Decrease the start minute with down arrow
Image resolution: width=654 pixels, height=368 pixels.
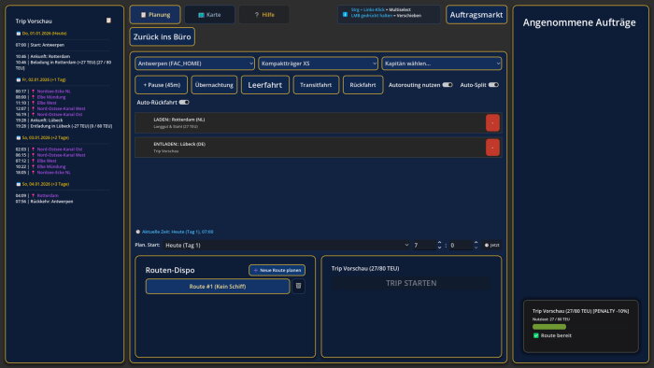[476, 248]
